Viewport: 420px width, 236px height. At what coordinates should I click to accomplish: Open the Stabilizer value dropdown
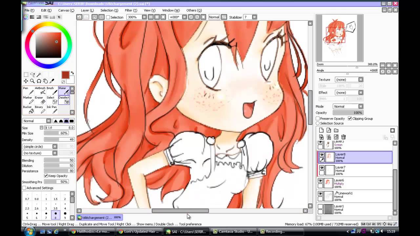tap(254, 17)
